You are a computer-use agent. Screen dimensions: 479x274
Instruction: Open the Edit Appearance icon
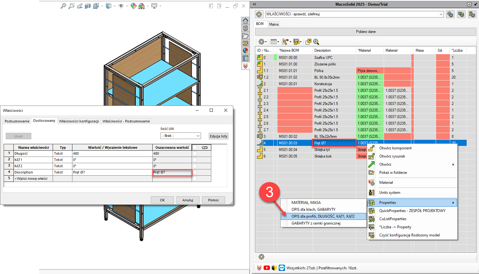(134, 6)
